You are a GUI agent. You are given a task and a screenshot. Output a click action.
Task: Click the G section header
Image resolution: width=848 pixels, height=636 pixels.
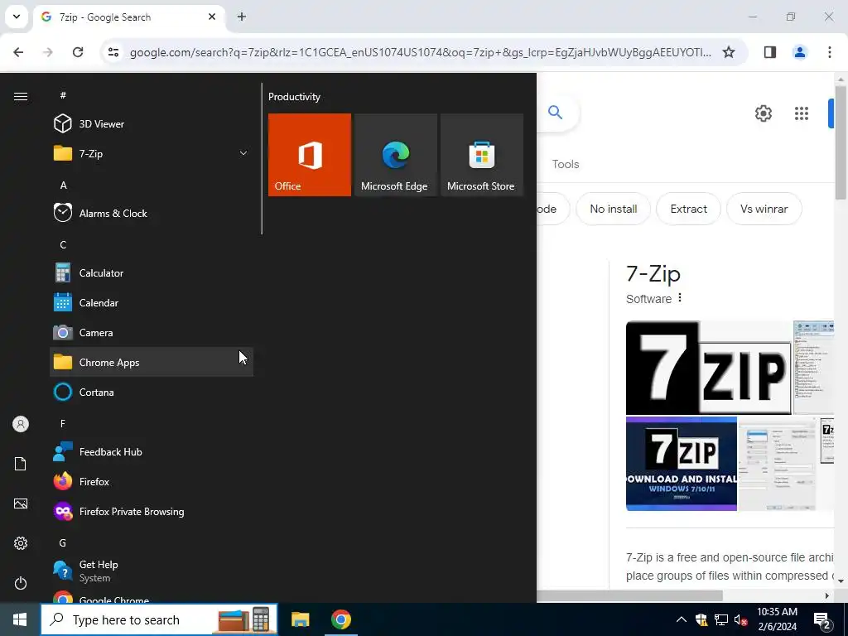(x=63, y=542)
